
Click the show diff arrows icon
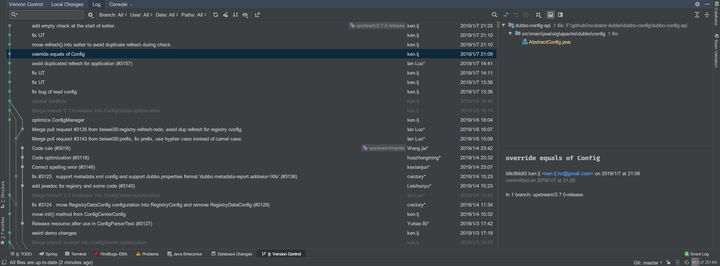click(x=506, y=15)
